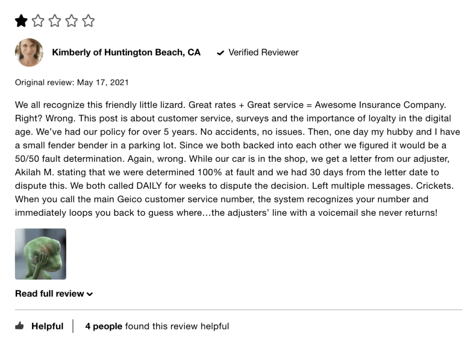Click the chevron next to Read full review
Screen dimensions: 476x347
click(90, 294)
